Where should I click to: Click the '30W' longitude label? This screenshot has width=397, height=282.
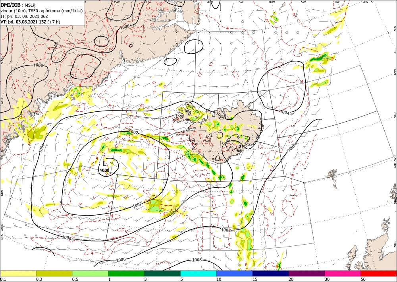tap(148, 2)
